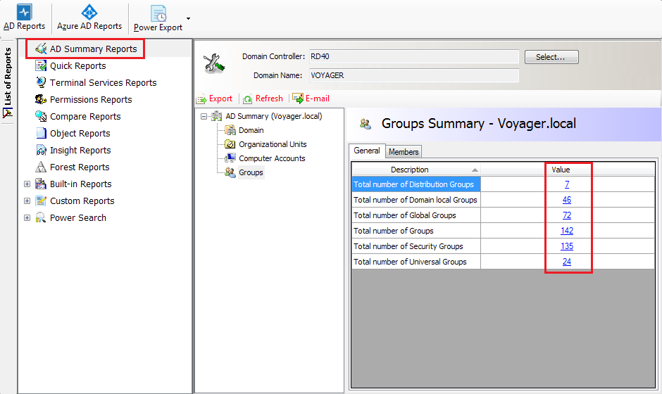This screenshot has height=394, width=662.
Task: Select Terminal Services Reports
Action: click(103, 83)
